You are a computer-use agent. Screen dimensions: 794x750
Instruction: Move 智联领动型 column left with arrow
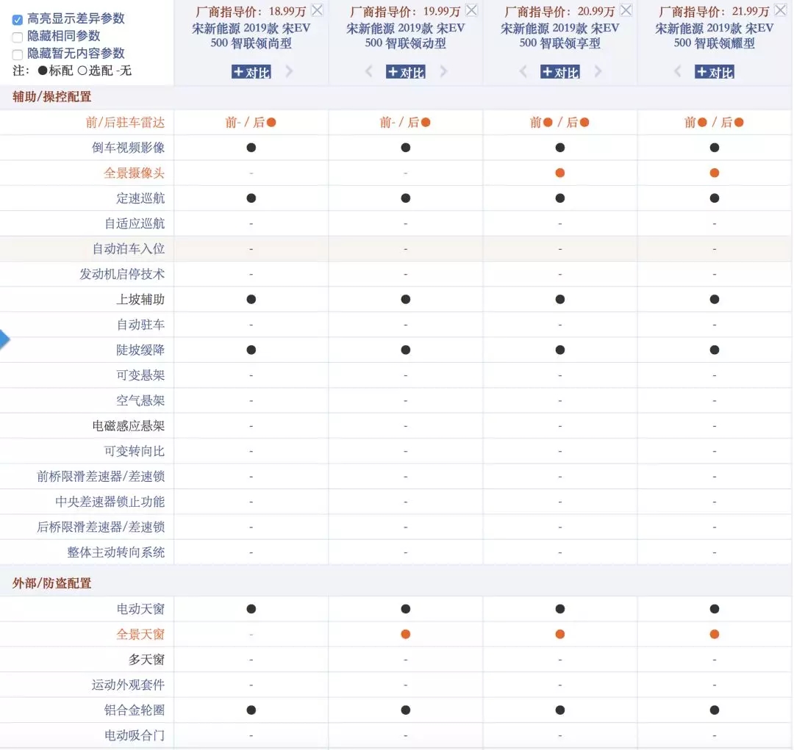coord(368,71)
